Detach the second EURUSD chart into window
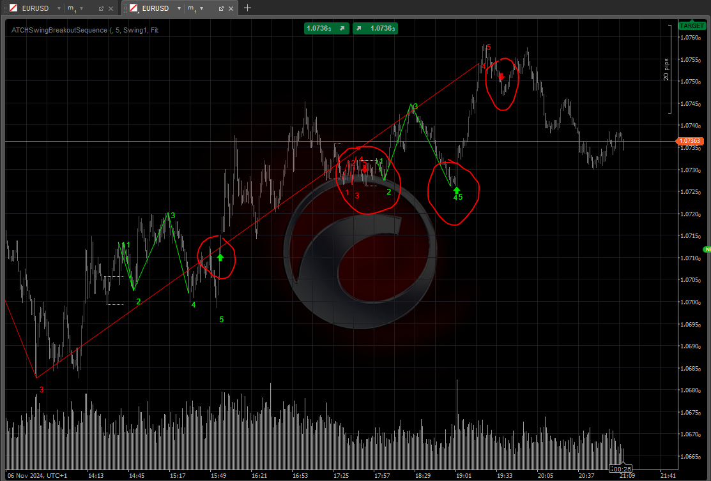711x481 pixels. tap(221, 8)
